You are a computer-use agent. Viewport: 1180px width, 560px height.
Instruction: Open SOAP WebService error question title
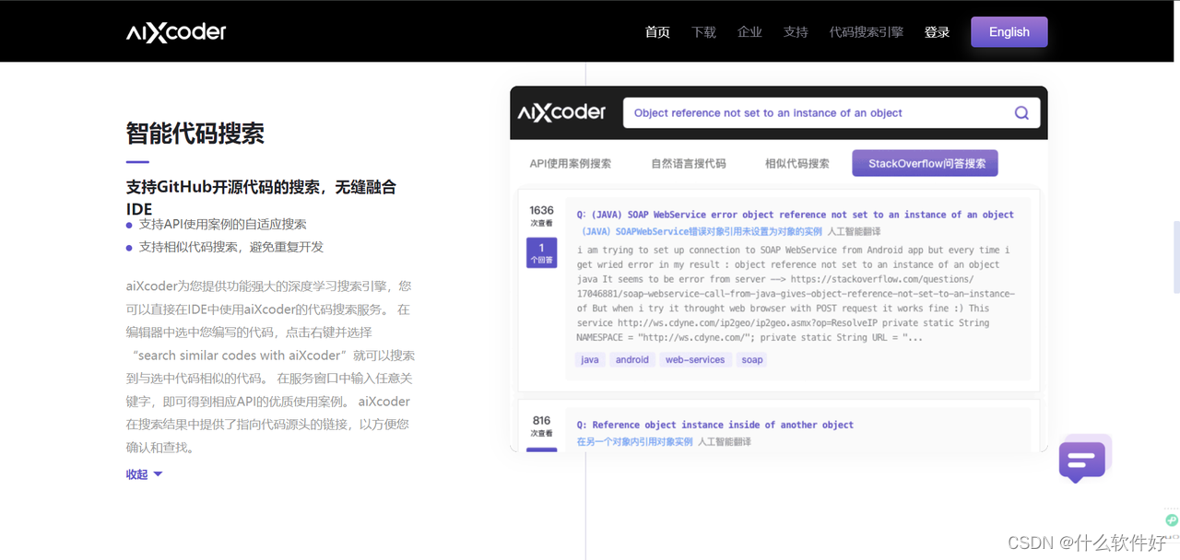[x=796, y=215]
